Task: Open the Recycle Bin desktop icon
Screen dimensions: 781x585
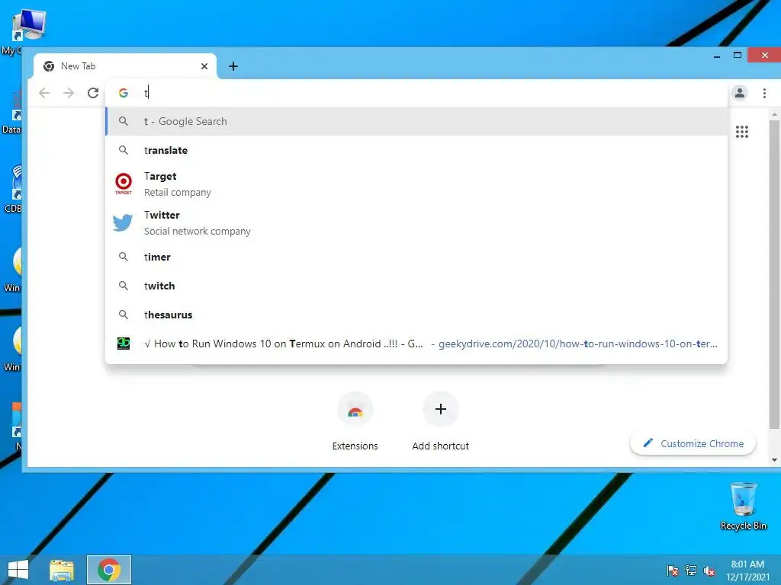Action: [x=743, y=507]
